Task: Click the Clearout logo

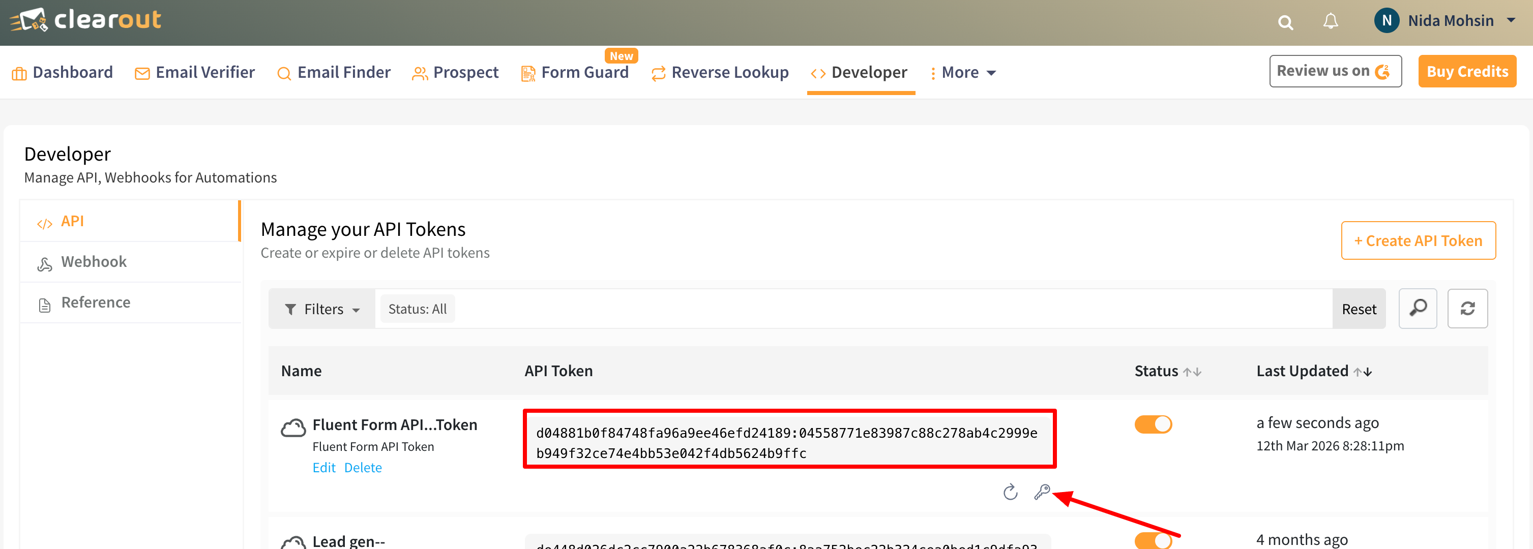Action: pos(85,20)
